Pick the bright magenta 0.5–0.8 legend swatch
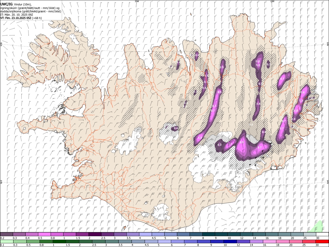Screen dimensions: 329x247 point(44,234)
